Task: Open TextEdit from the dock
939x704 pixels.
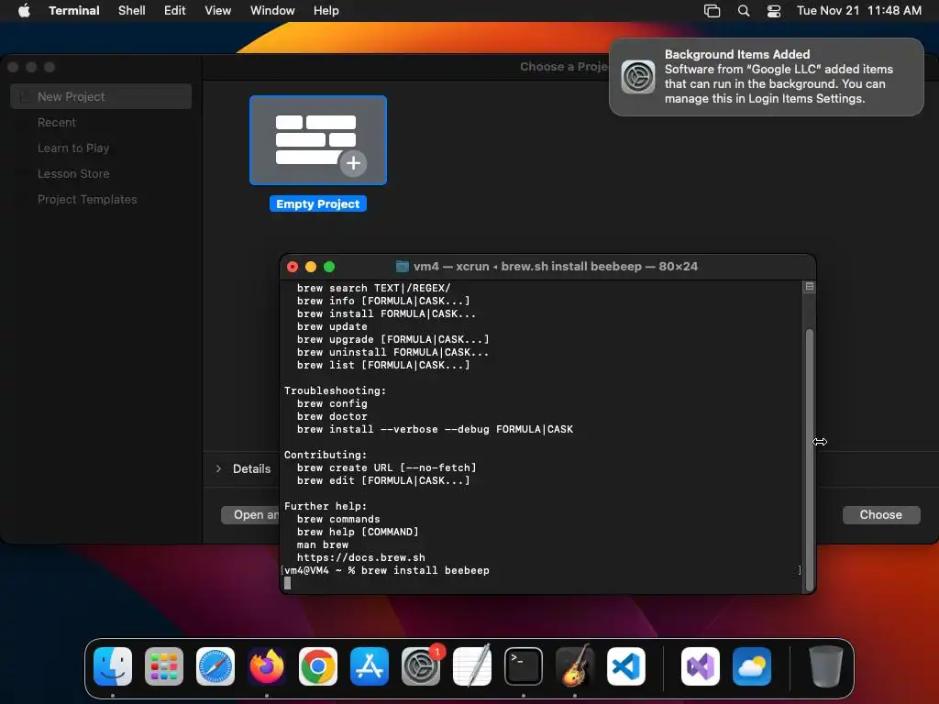Action: coord(472,665)
